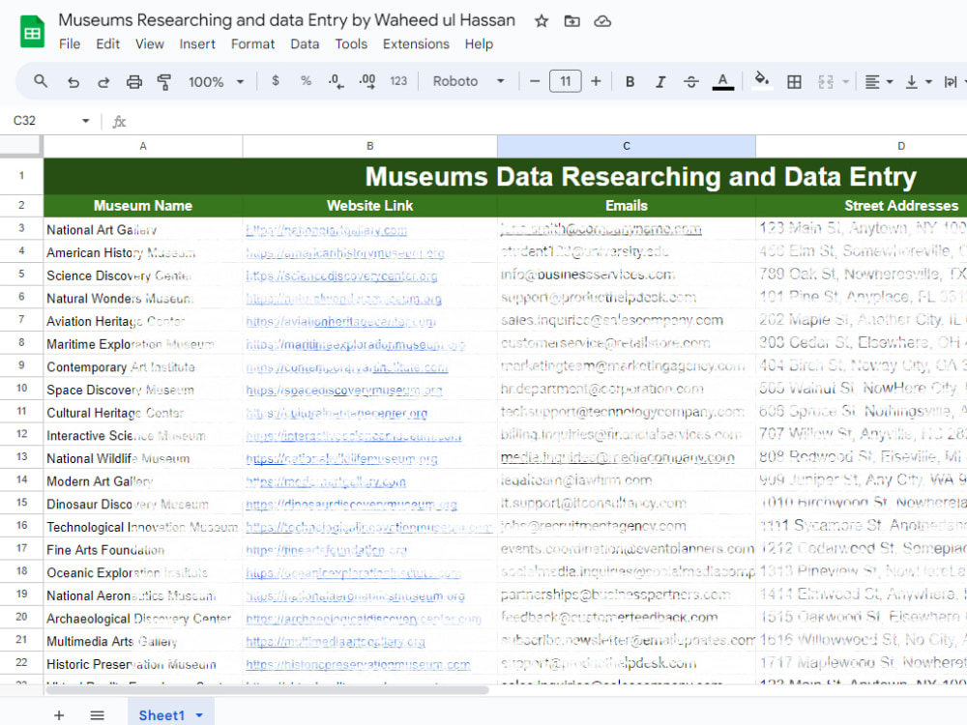The height and width of the screenshot is (725, 967).
Task: Print the spreadsheet
Action: (133, 81)
